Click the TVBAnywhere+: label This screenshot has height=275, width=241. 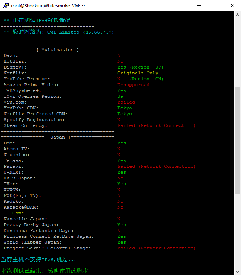[23, 90]
